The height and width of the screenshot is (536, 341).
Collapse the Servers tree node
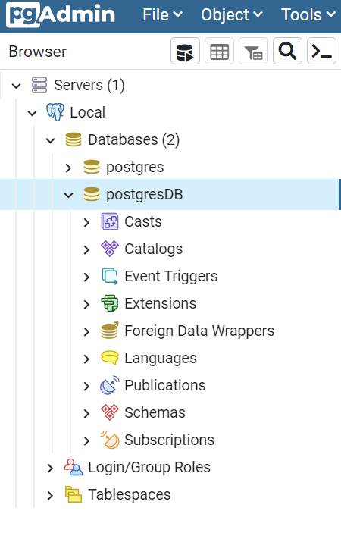click(16, 86)
